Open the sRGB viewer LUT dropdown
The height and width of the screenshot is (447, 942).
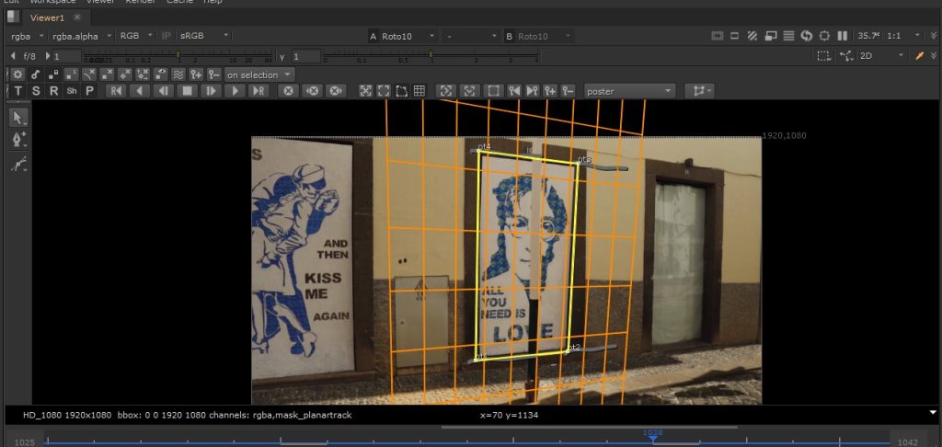pyautogui.click(x=203, y=36)
